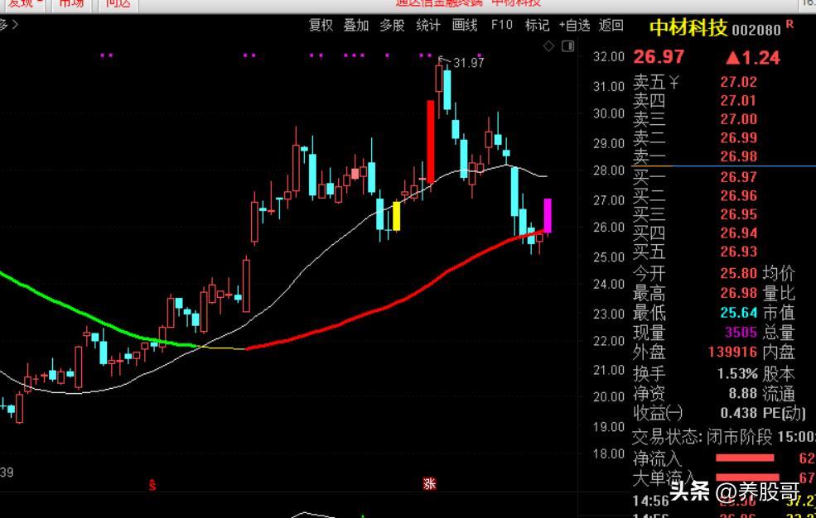Open the 复权 adjustment menu
Screen dimensions: 816x518
tap(321, 25)
